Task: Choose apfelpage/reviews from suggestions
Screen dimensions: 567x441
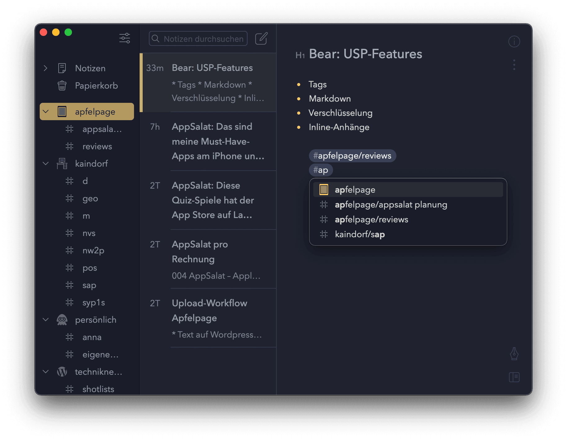Action: tap(408, 219)
